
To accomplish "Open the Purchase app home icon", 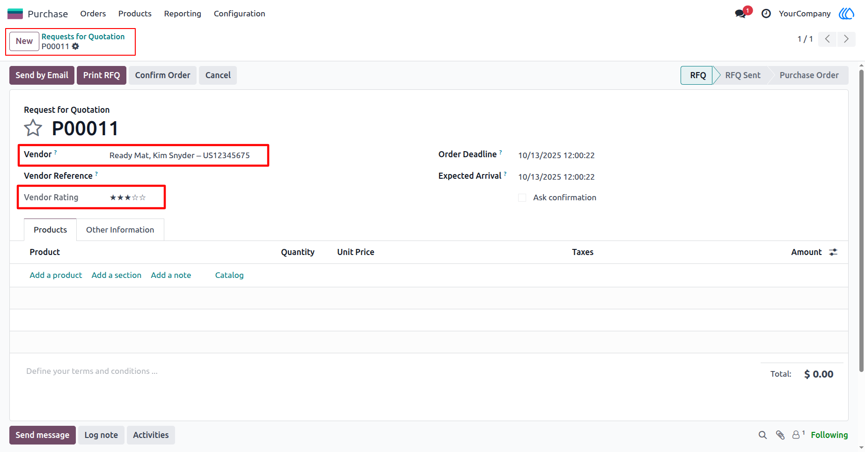I will (15, 14).
